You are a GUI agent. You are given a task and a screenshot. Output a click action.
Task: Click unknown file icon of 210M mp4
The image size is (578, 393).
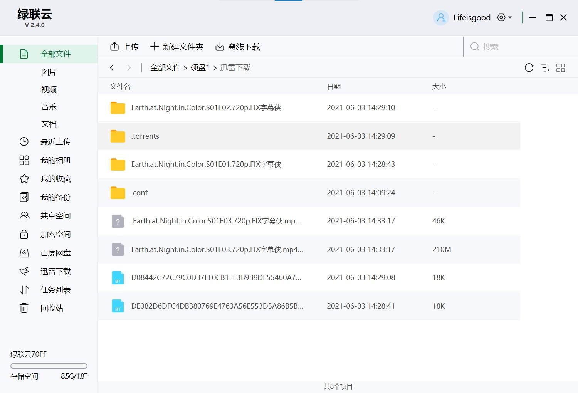click(x=118, y=249)
